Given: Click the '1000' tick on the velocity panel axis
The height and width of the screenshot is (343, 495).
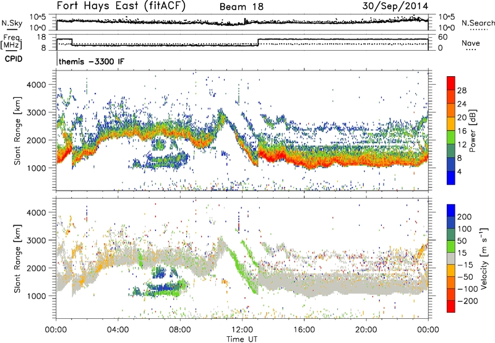Looking at the screenshot, I should click(x=36, y=296).
